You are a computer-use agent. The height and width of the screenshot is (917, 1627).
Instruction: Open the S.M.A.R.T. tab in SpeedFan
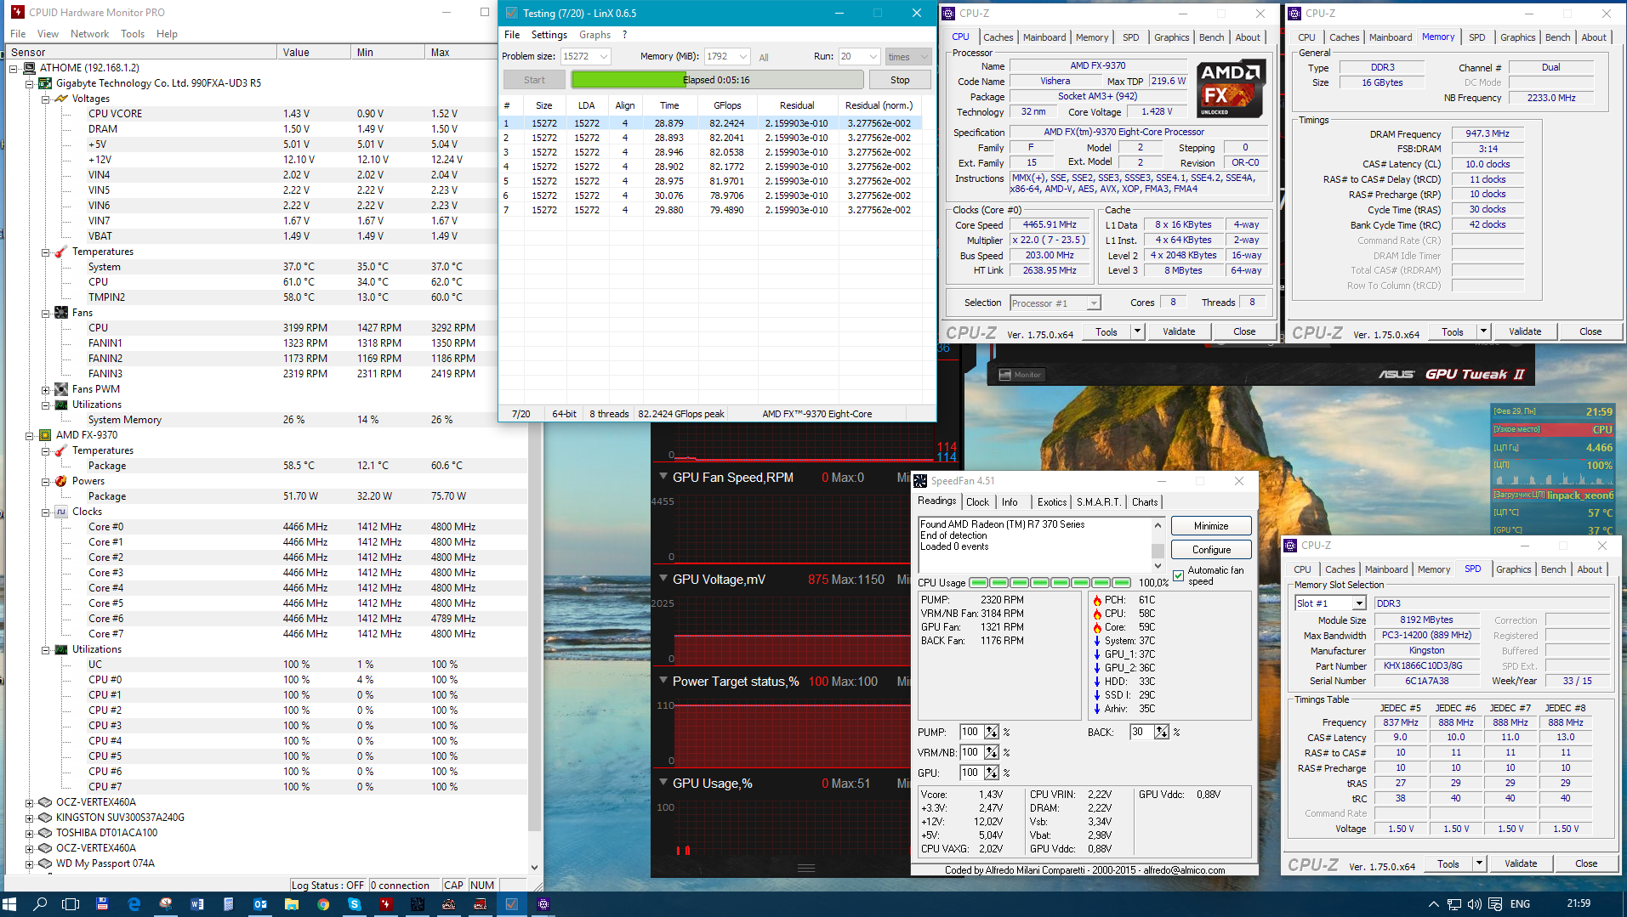coord(1099,502)
